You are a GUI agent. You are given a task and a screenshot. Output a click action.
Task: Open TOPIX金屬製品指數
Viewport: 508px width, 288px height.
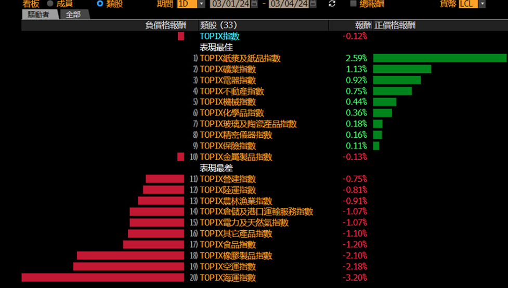point(236,157)
